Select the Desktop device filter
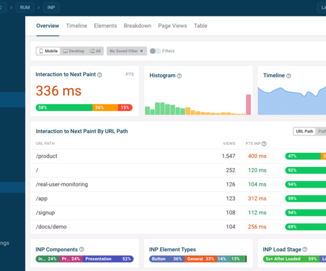 pyautogui.click(x=74, y=51)
